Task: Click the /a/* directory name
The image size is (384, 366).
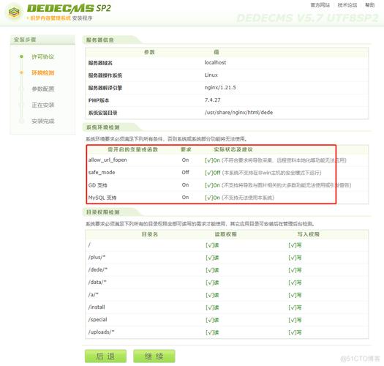Action: click(x=94, y=295)
